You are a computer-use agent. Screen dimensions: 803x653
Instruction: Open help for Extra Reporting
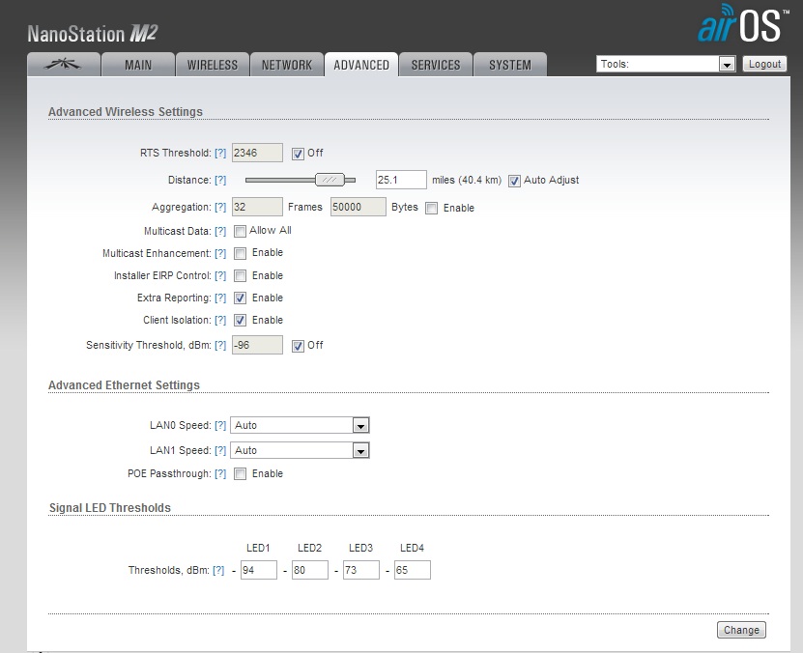click(x=220, y=298)
